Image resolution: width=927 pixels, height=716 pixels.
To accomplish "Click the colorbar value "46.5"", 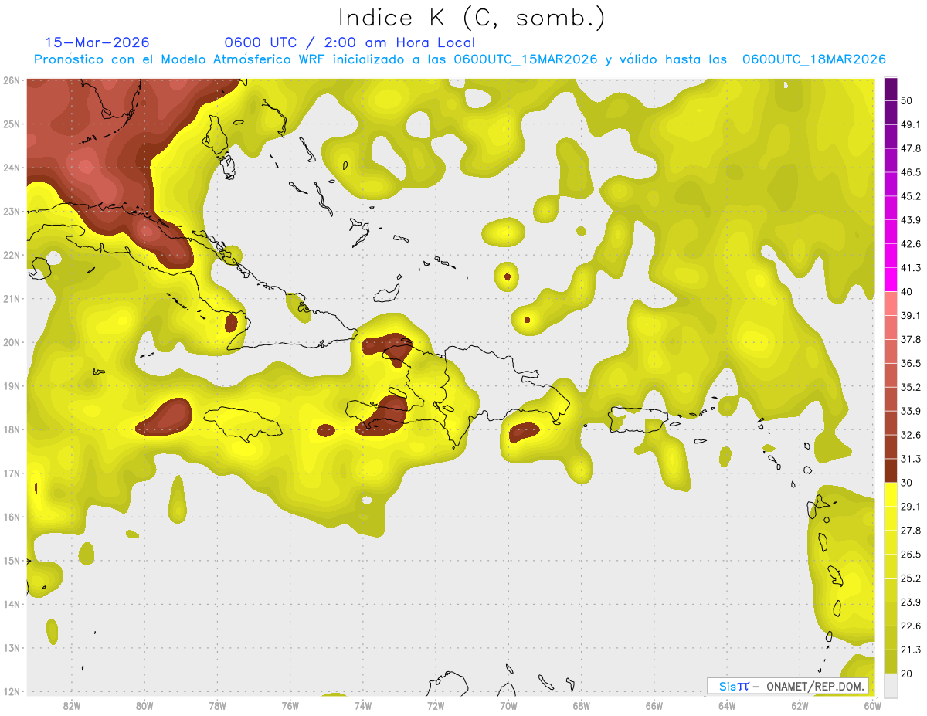I will (911, 172).
